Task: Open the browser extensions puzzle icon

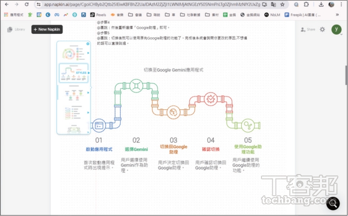Action: tap(306, 4)
